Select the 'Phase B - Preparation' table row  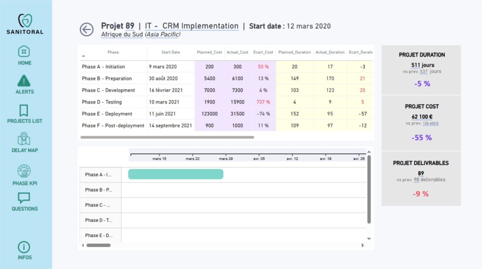(x=226, y=79)
